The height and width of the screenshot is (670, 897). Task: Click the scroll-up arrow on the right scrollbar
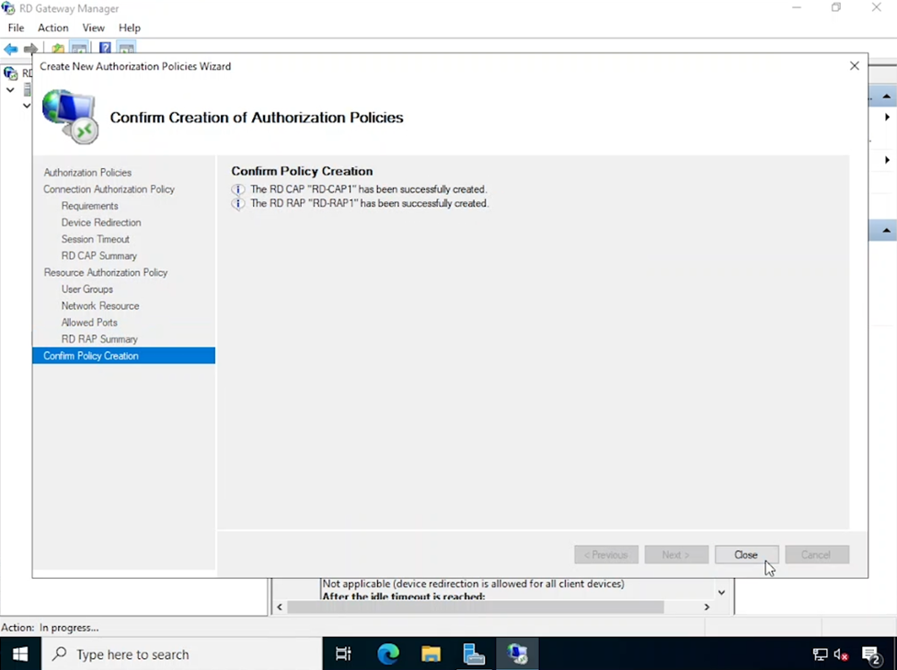[884, 95]
